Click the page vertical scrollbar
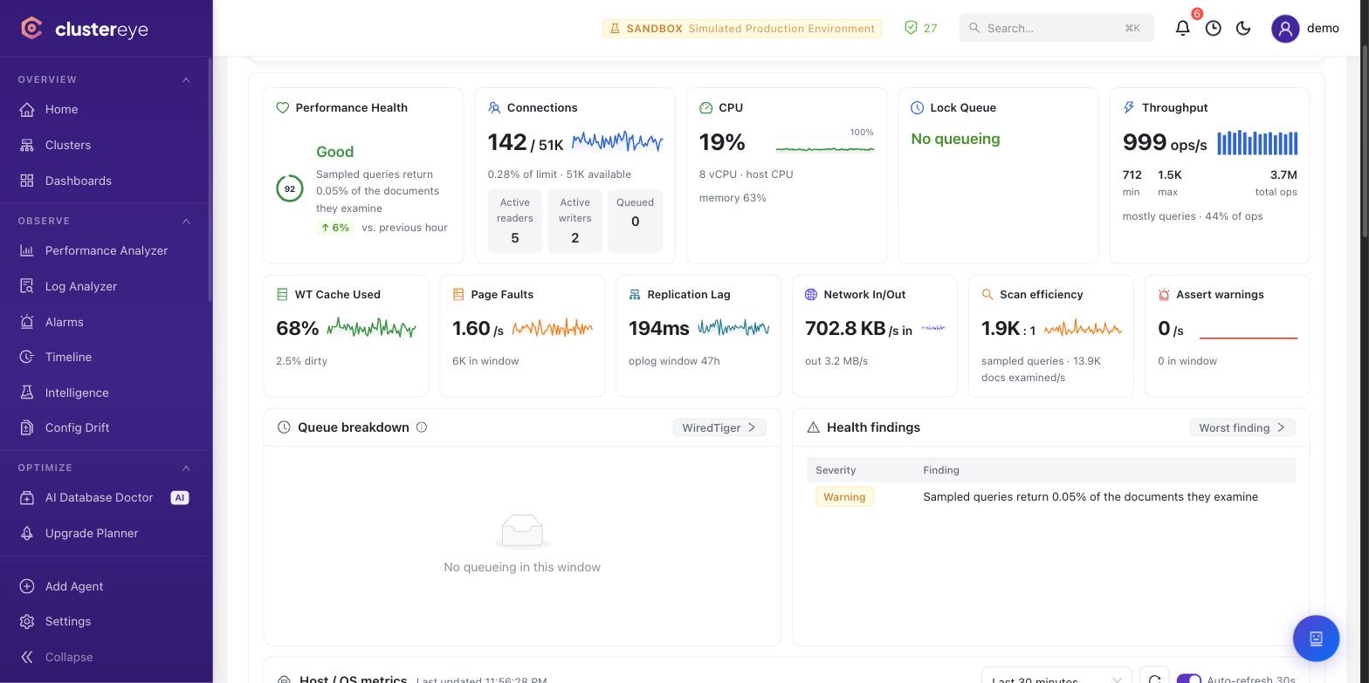The height and width of the screenshot is (683, 1369). (1365, 140)
